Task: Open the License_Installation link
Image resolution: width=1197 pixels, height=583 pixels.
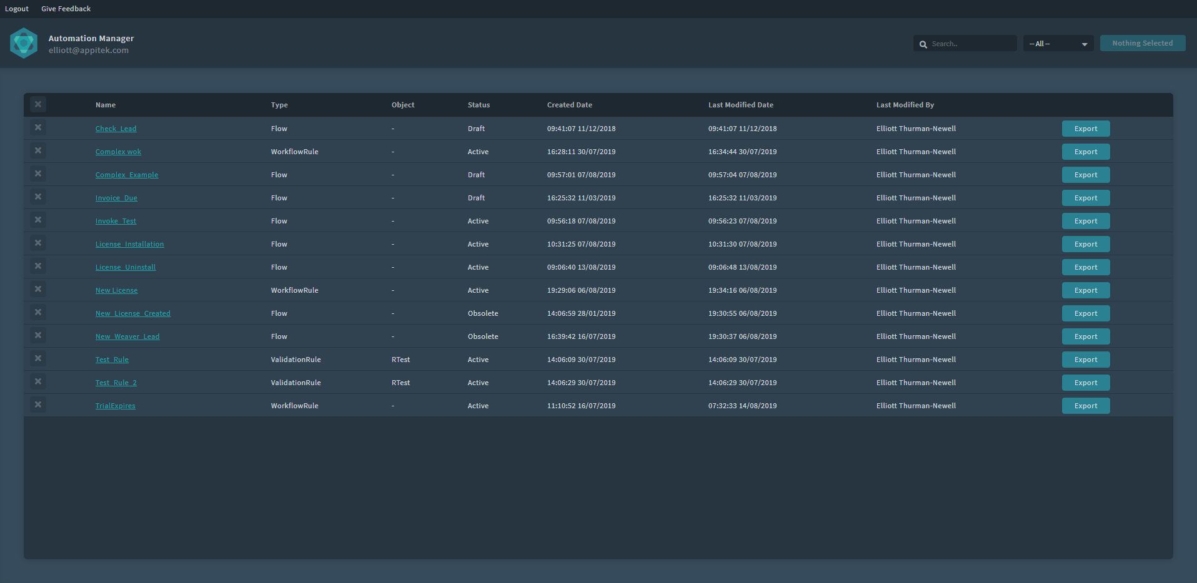Action: (x=129, y=244)
